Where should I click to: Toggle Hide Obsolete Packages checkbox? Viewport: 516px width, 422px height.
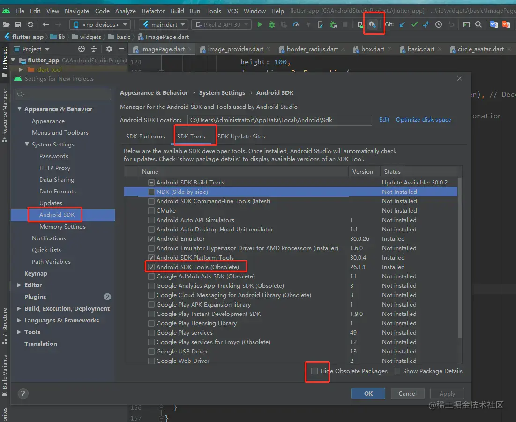click(x=314, y=371)
